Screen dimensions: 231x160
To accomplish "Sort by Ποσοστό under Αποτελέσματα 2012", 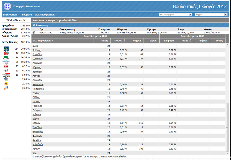I will click(x=120, y=41).
